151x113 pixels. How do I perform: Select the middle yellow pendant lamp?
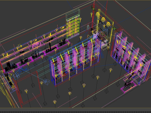[103, 19]
